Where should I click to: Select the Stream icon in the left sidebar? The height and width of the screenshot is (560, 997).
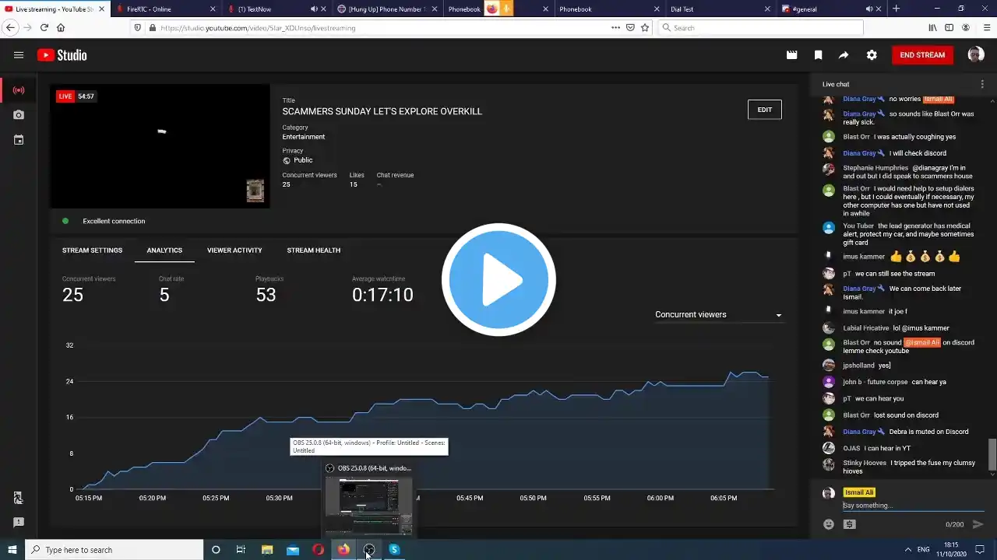tap(19, 90)
